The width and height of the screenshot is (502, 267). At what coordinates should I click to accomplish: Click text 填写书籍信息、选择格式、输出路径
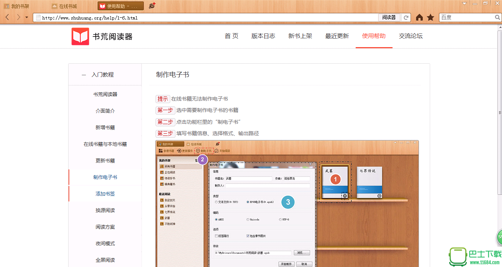click(217, 133)
